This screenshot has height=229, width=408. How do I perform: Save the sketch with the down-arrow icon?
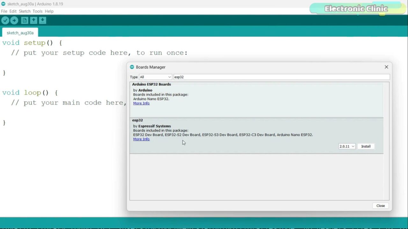pyautogui.click(x=42, y=21)
